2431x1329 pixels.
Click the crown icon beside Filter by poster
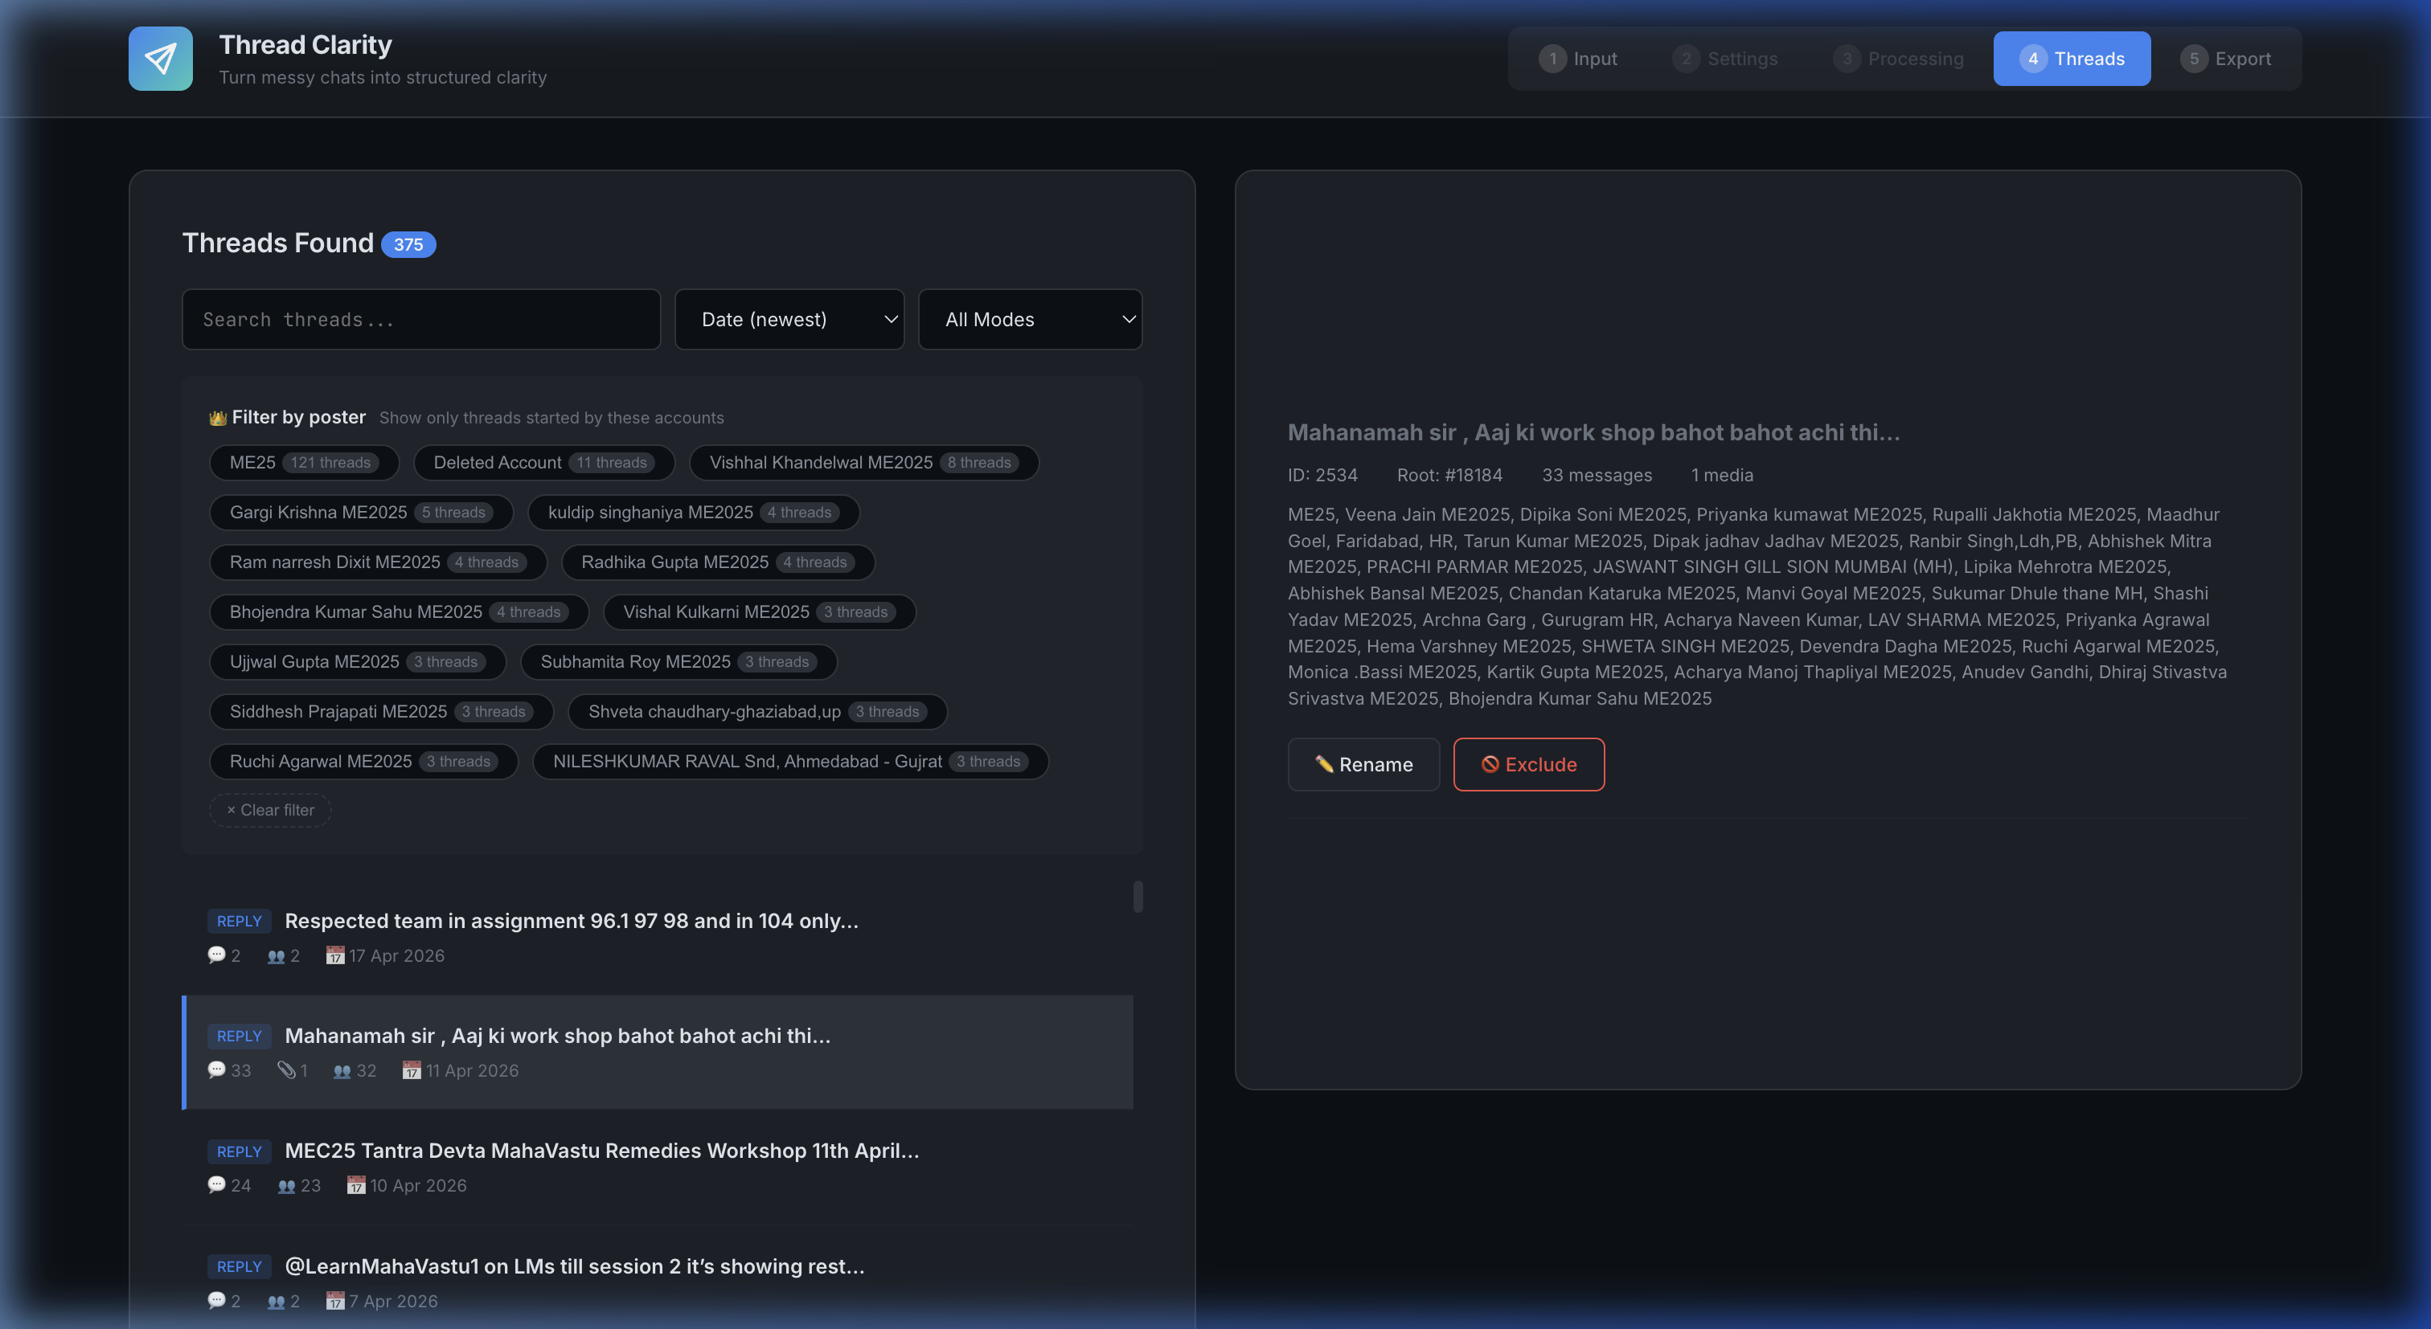217,417
